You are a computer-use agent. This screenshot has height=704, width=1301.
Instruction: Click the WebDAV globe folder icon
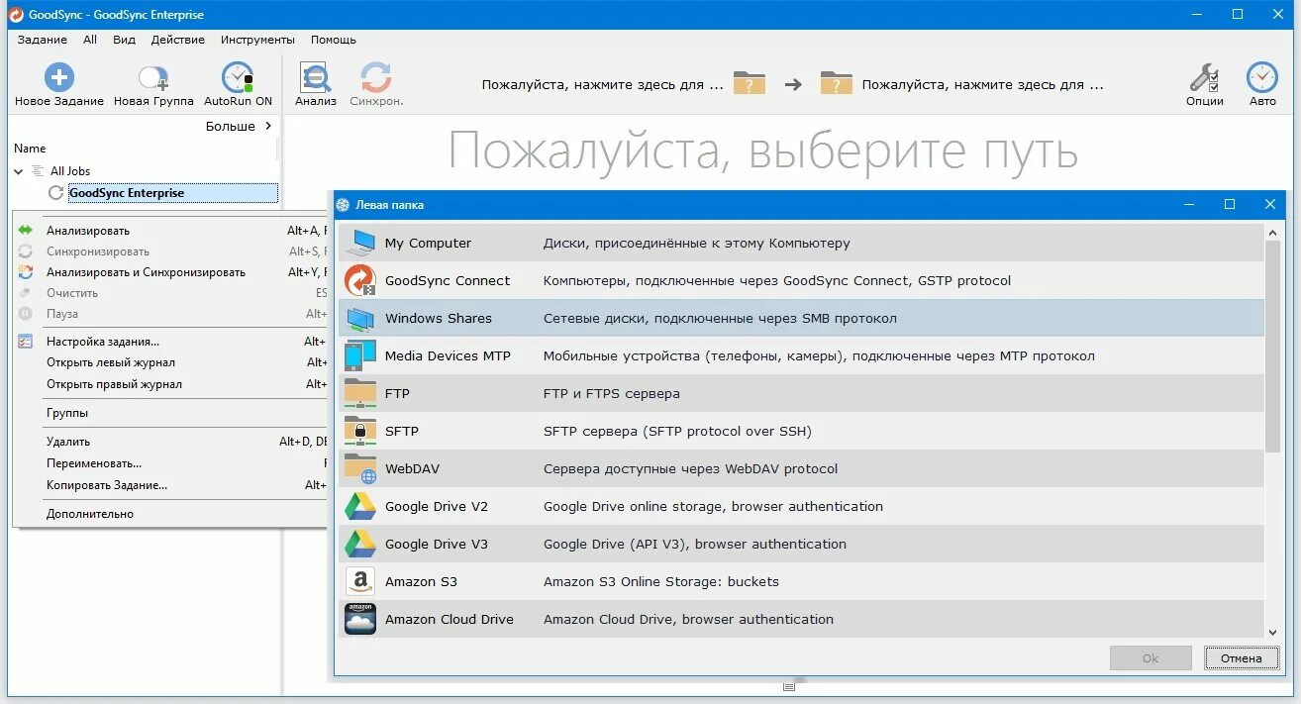(x=360, y=468)
